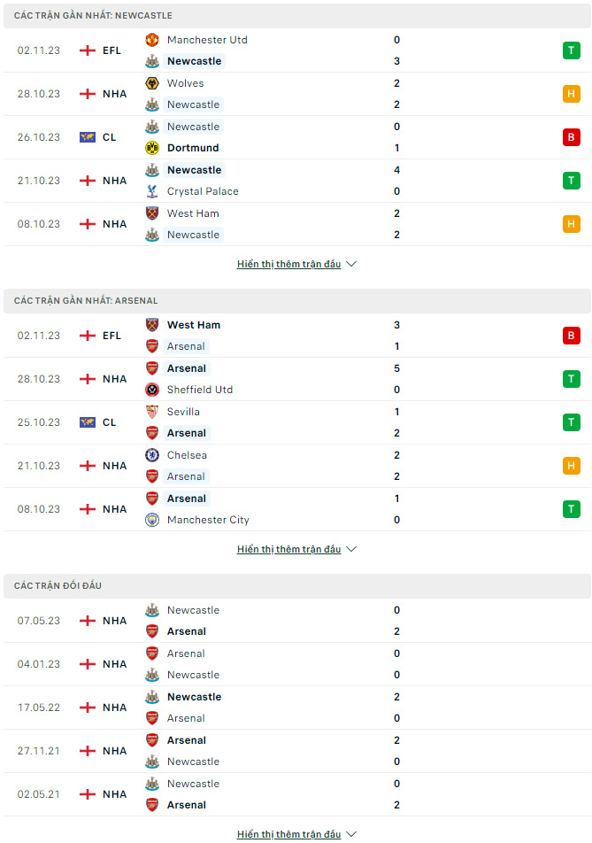Image resolution: width=592 pixels, height=843 pixels.
Task: Click the Chelsea club logo
Action: 152,455
